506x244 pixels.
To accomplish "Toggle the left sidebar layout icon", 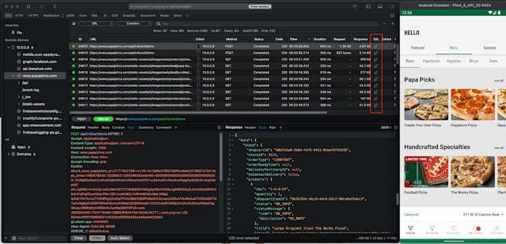I will pos(368,7).
